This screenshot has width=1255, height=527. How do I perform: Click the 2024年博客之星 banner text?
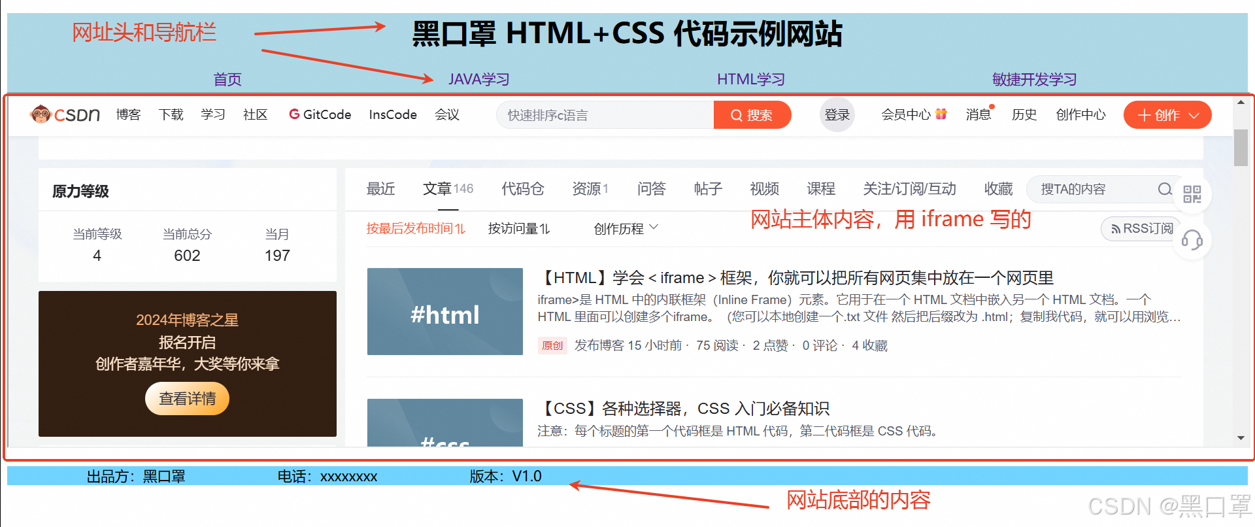click(x=187, y=320)
